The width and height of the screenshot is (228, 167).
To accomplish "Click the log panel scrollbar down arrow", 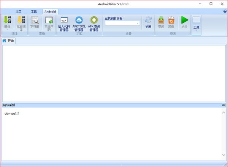I will tap(223, 155).
